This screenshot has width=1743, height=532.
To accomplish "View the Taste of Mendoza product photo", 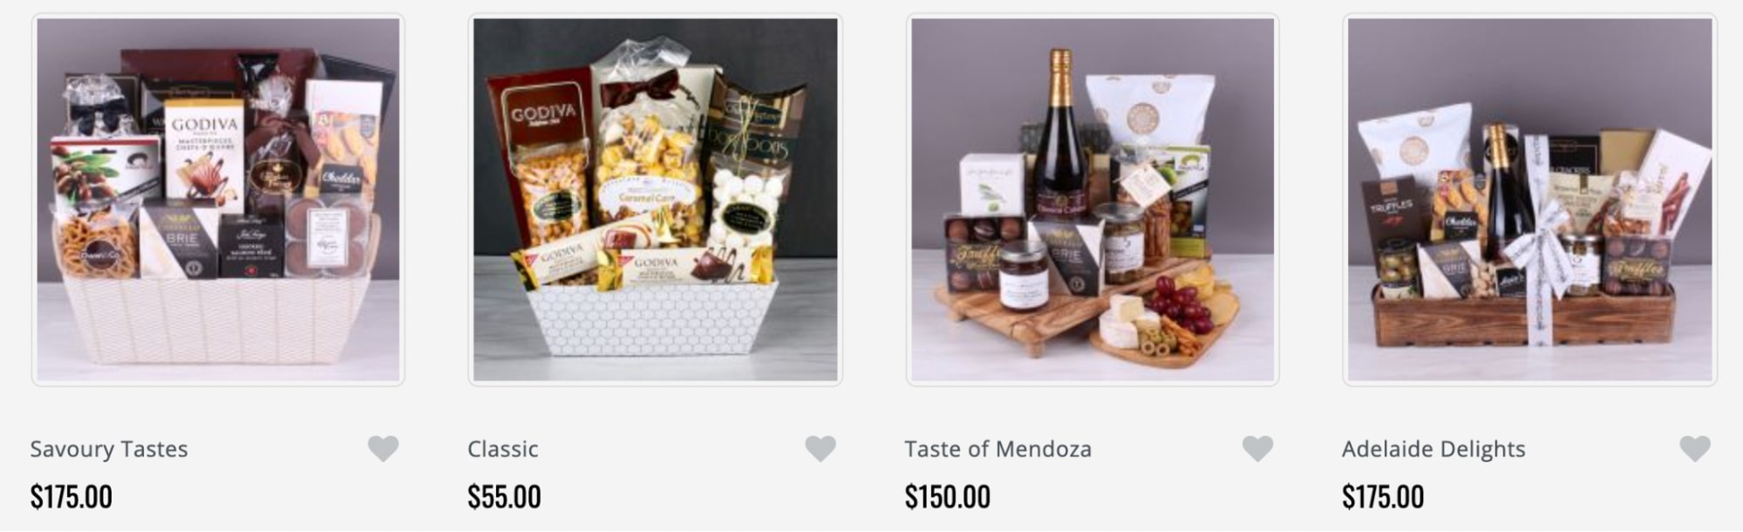I will coord(1093,200).
